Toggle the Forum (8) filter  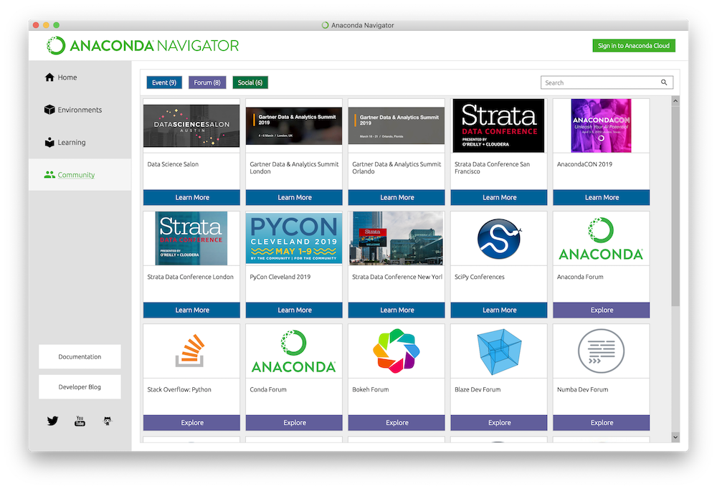coord(207,82)
